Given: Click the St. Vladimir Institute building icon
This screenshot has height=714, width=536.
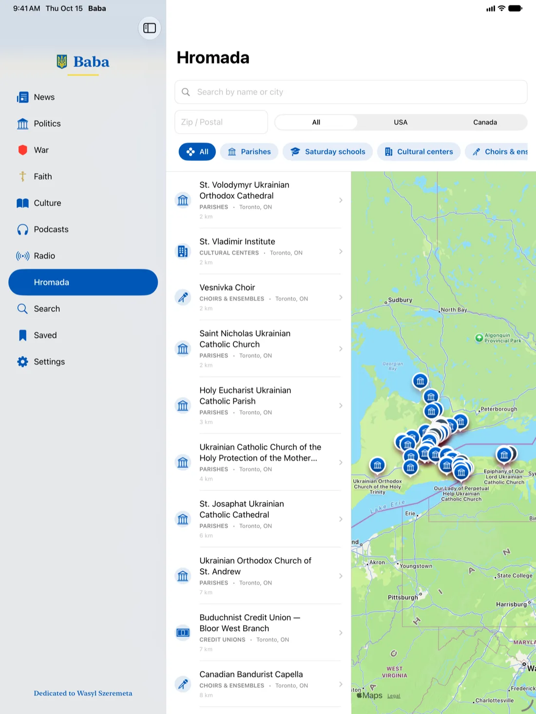Looking at the screenshot, I should 183,251.
